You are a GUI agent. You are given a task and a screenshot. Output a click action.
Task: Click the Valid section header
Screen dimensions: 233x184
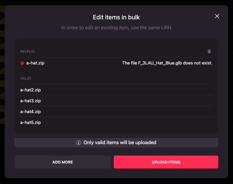pyautogui.click(x=26, y=79)
